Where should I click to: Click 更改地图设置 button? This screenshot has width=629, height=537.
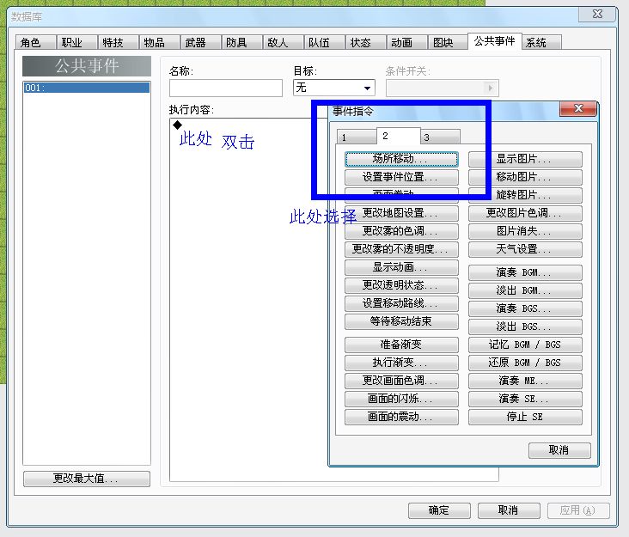tap(401, 213)
